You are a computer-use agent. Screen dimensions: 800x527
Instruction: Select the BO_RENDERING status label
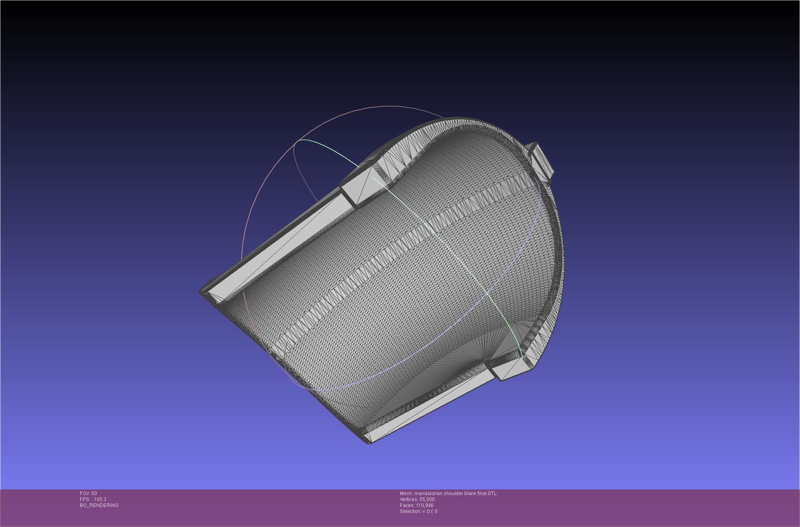point(99,505)
